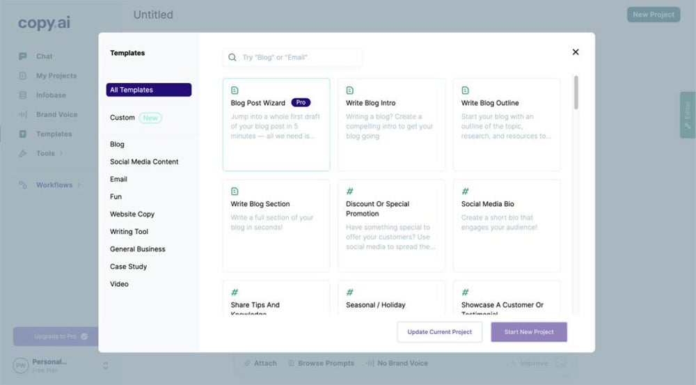Image resolution: width=696 pixels, height=385 pixels.
Task: Click the Templates icon in the sidebar
Action: click(23, 134)
